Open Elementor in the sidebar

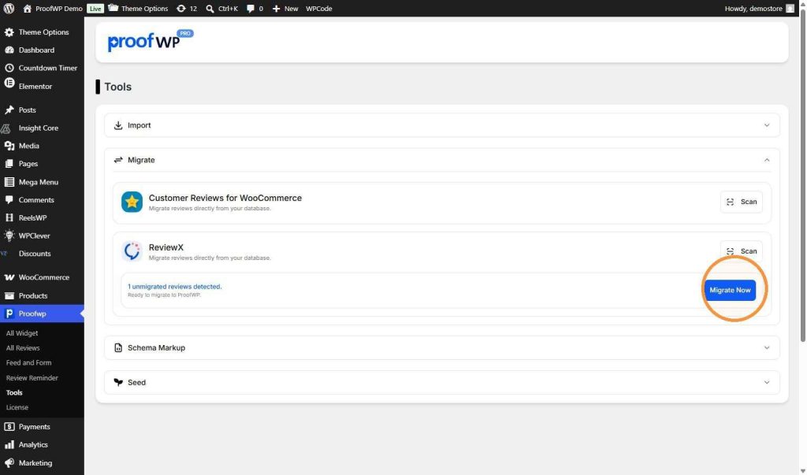(x=35, y=86)
